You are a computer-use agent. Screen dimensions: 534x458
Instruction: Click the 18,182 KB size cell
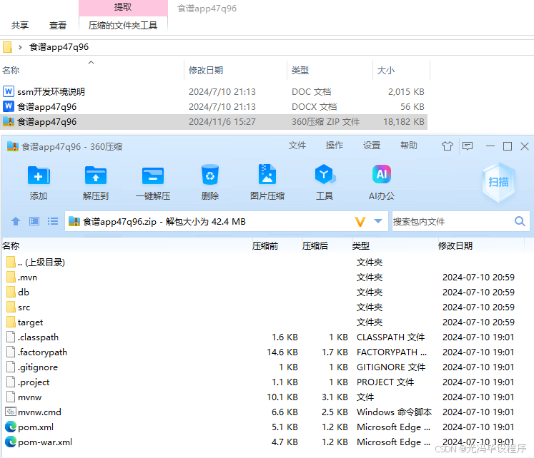[x=404, y=122]
